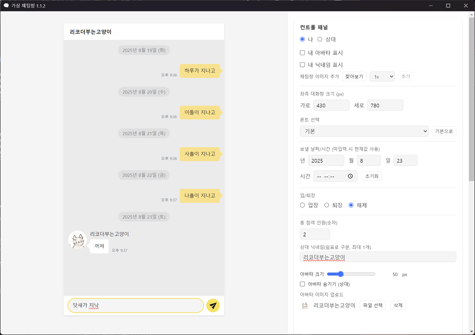Click the 컨트롤 패널 heading

[x=314, y=28]
